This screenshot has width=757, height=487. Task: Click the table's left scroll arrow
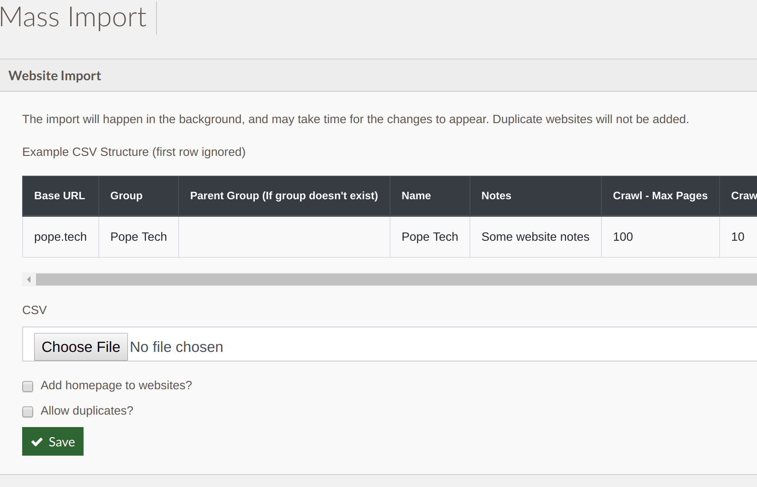pyautogui.click(x=29, y=279)
